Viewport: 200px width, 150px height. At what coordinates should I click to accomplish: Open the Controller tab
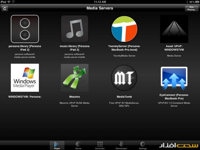(x=100, y=145)
